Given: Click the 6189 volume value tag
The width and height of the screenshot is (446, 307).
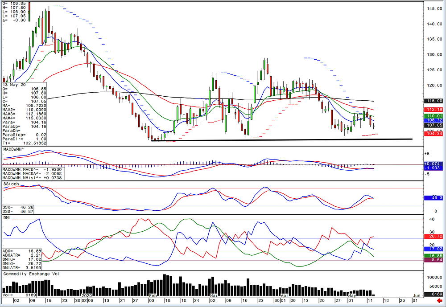Looking at the screenshot, I should coord(434,294).
